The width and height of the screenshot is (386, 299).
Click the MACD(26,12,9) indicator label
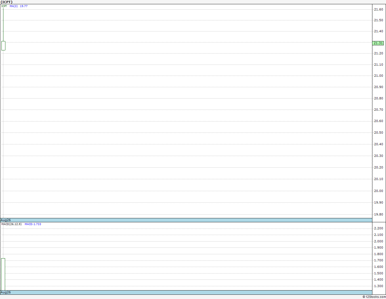tap(11, 224)
